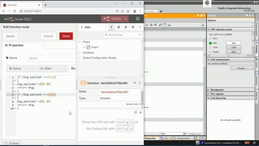Click the browser zoom magnifier icon
259x146 pixels.
point(117,11)
